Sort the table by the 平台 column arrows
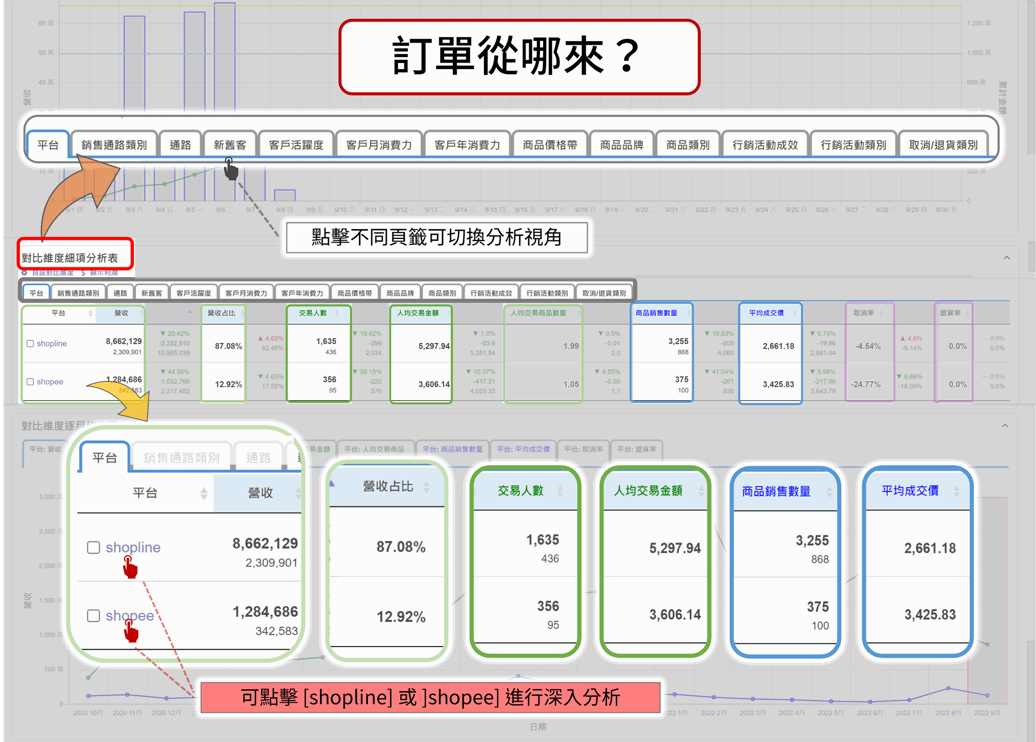Image resolution: width=1036 pixels, height=742 pixels. click(90, 313)
